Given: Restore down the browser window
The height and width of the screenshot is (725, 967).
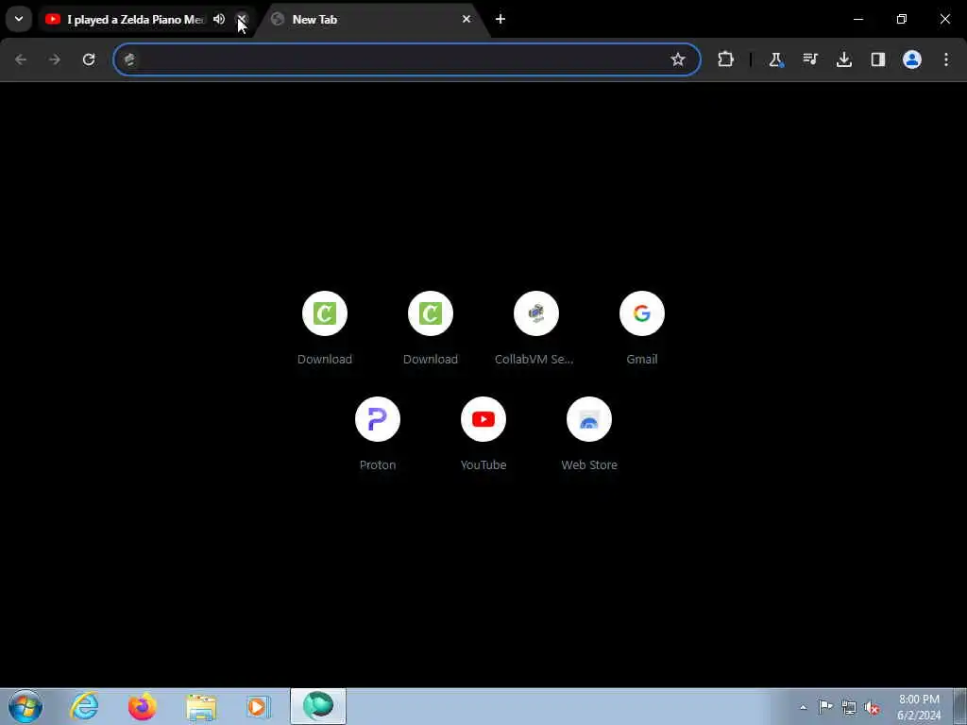Looking at the screenshot, I should [x=902, y=19].
